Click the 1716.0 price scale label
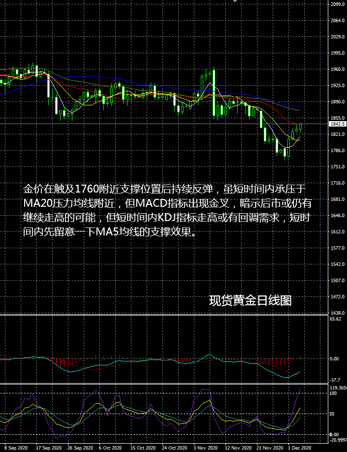Screen dimensions: 347x452 (338, 183)
